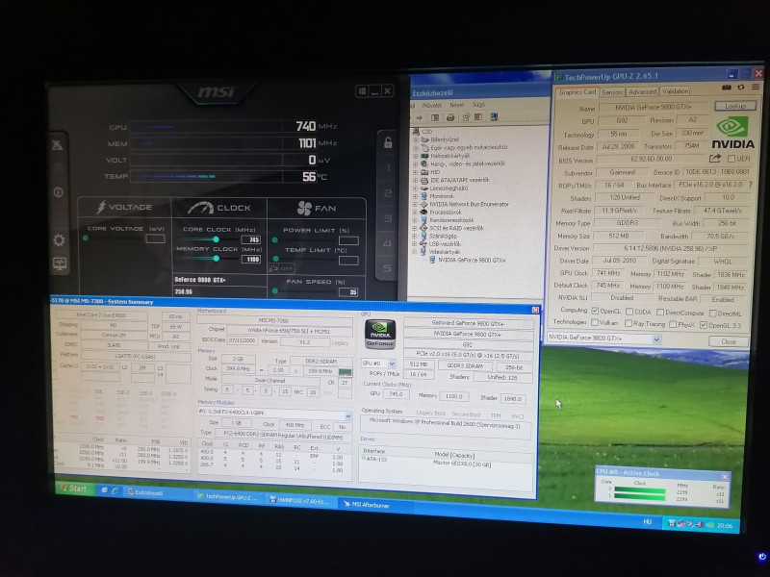The width and height of the screenshot is (770, 577).
Task: Open the Súgó menu in Eszközkezelő
Action: (x=478, y=105)
